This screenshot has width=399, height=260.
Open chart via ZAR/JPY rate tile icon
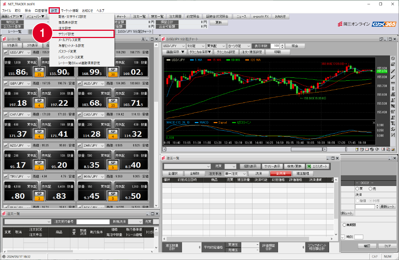pos(80,145)
